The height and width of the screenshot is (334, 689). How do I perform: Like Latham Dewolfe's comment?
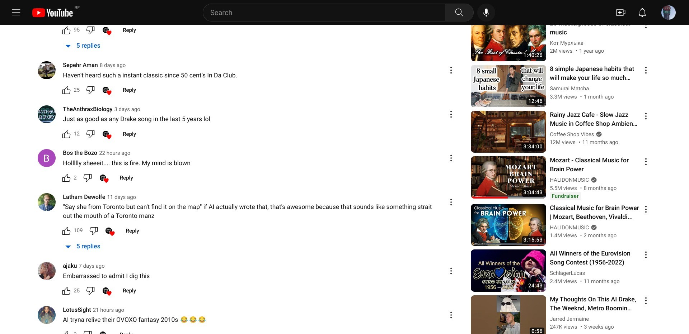66,231
